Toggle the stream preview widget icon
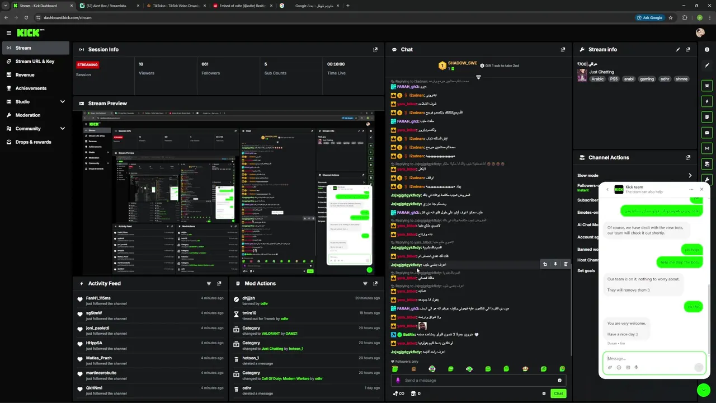 [x=707, y=86]
